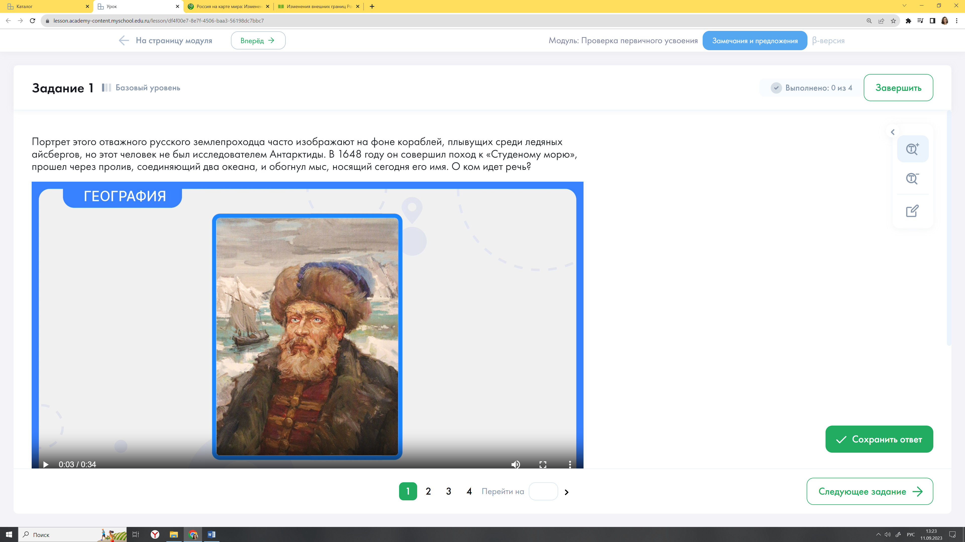Switch video to fullscreen mode

(543, 464)
